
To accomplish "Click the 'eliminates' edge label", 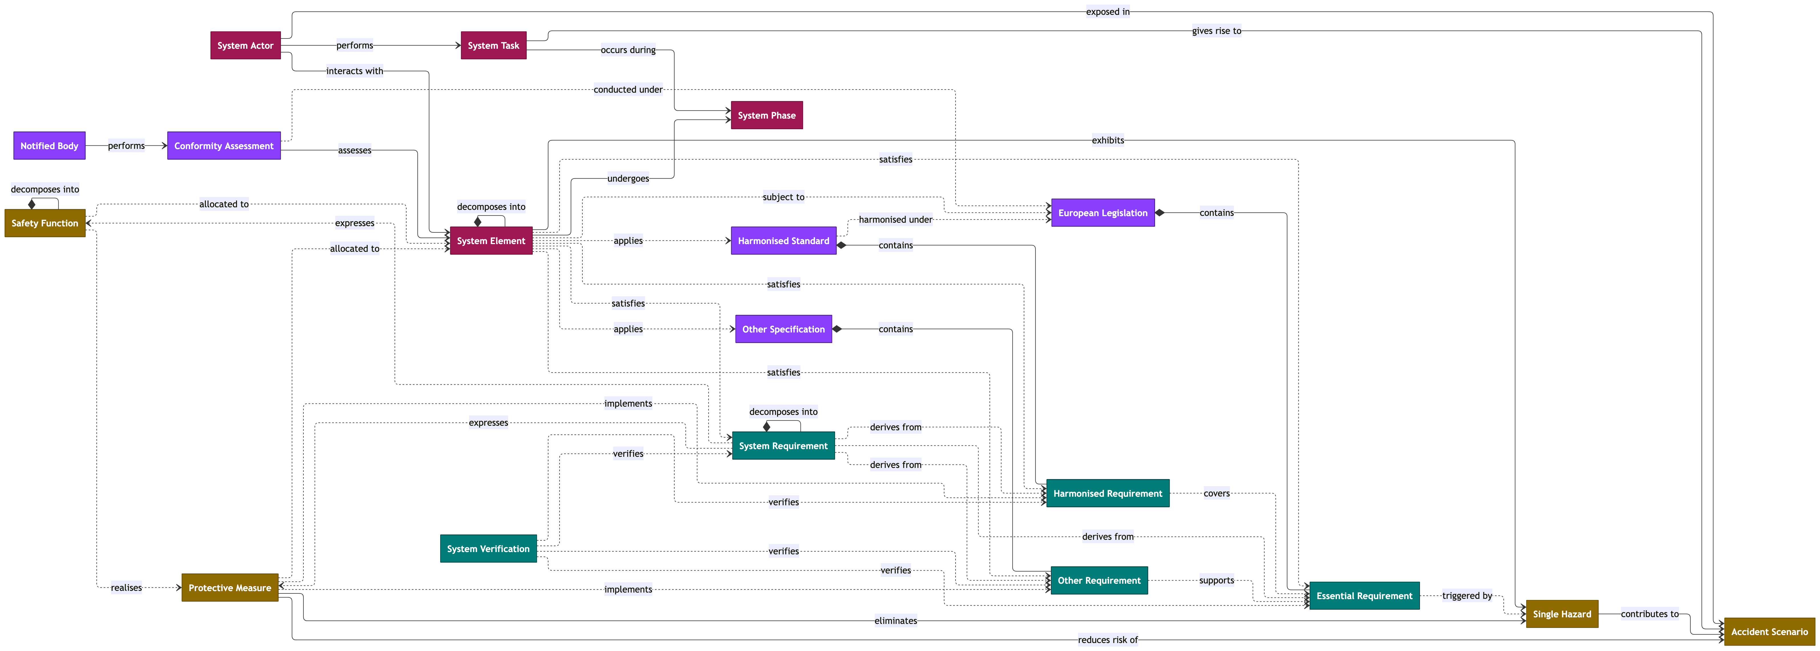I will pos(895,621).
